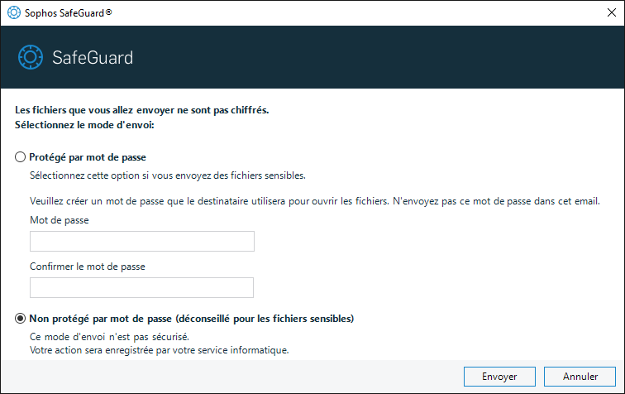Image resolution: width=625 pixels, height=394 pixels.
Task: Cancel with the Annuler button
Action: tap(580, 377)
